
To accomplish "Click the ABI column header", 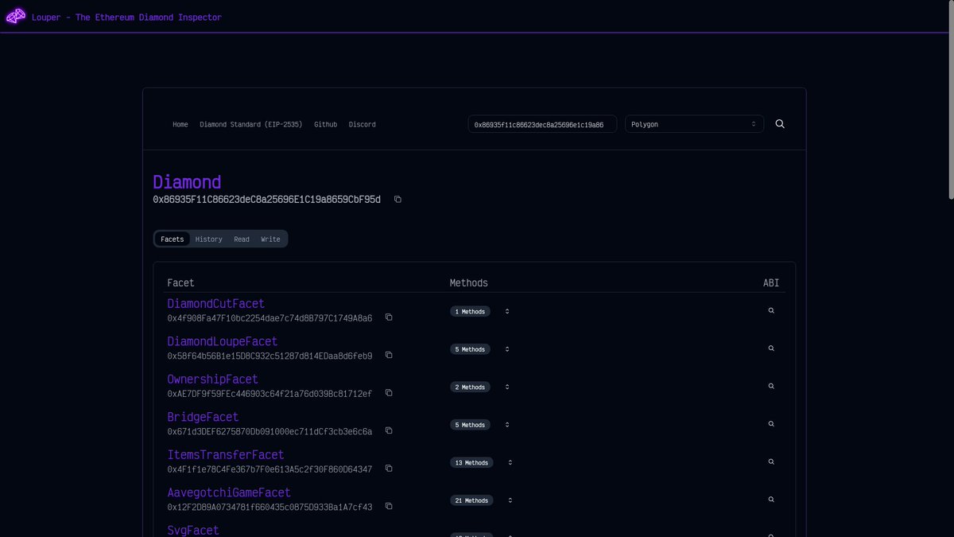I will (x=771, y=283).
